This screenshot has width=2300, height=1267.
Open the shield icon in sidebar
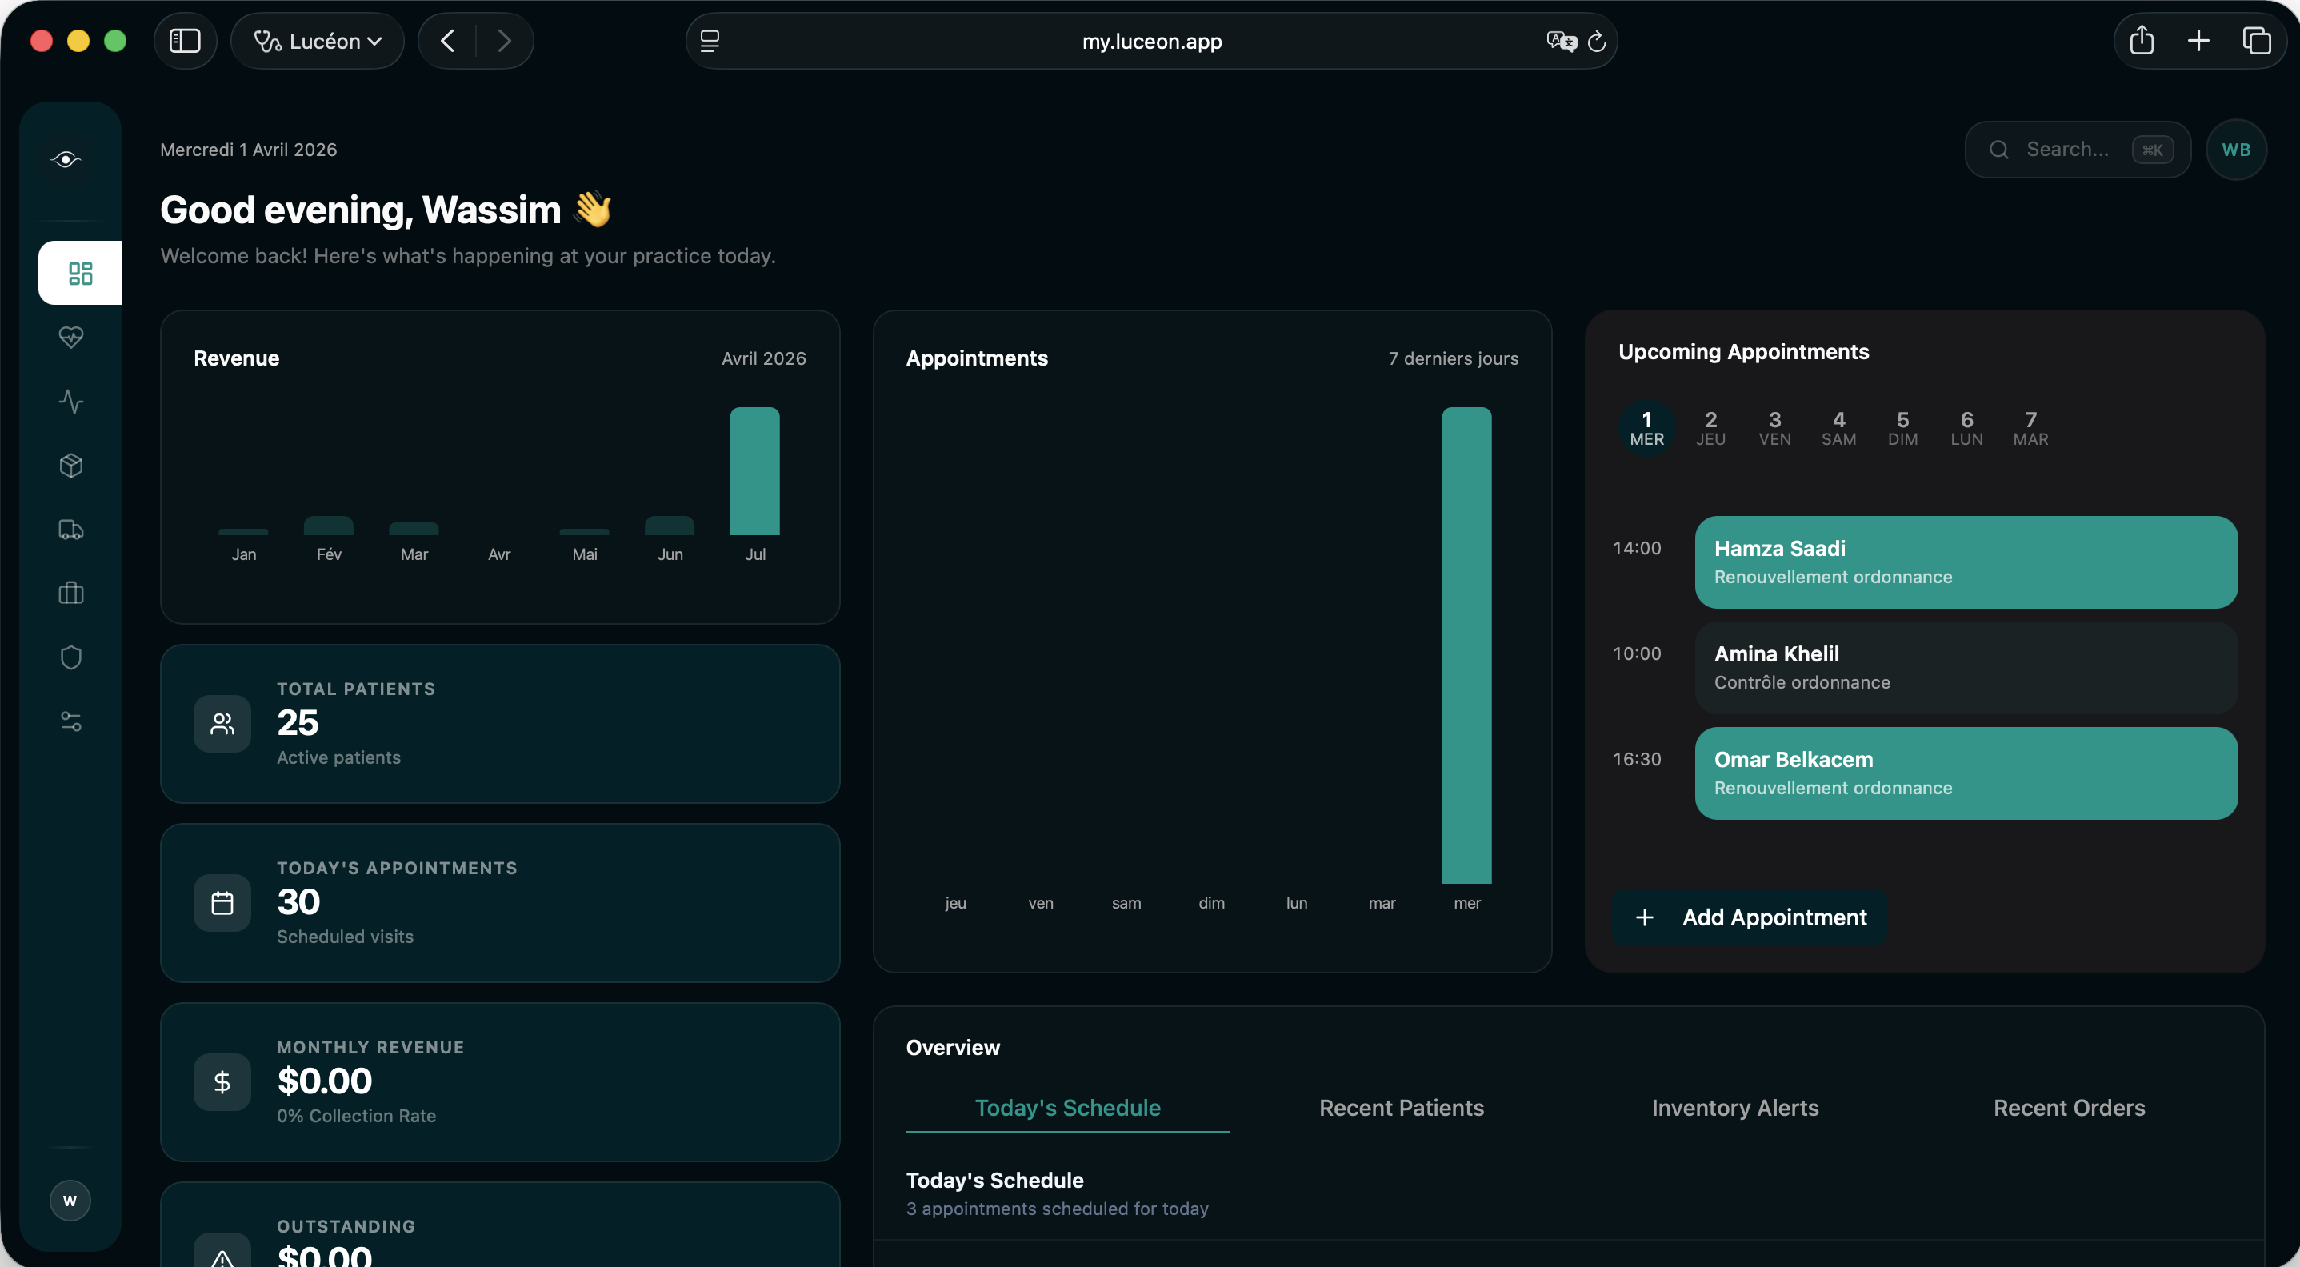point(70,657)
